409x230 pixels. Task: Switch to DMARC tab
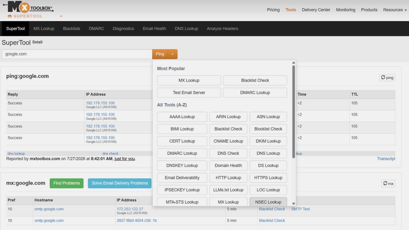click(x=96, y=29)
